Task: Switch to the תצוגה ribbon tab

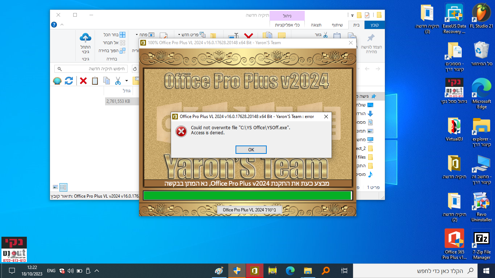Action: (316, 25)
